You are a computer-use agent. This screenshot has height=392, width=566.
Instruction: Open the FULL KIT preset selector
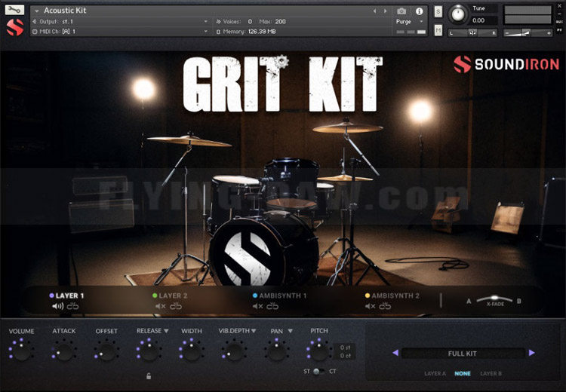pos(463,354)
